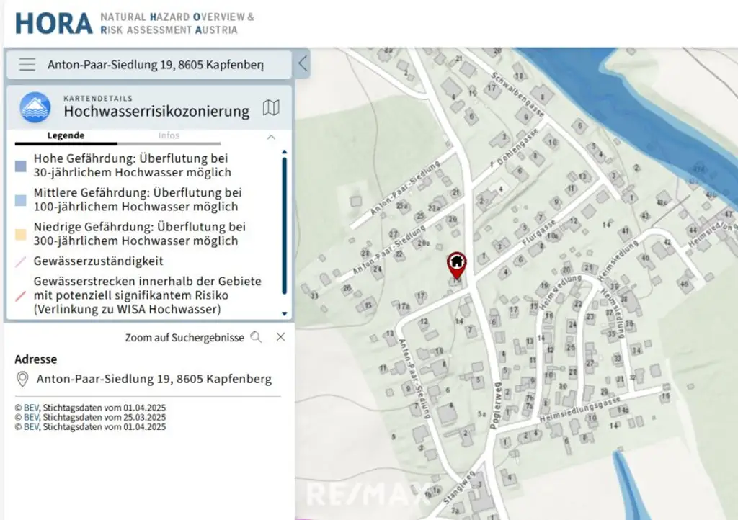Screen dimensions: 738x520
Task: Collapse the legend with the chevron
Action: point(272,136)
